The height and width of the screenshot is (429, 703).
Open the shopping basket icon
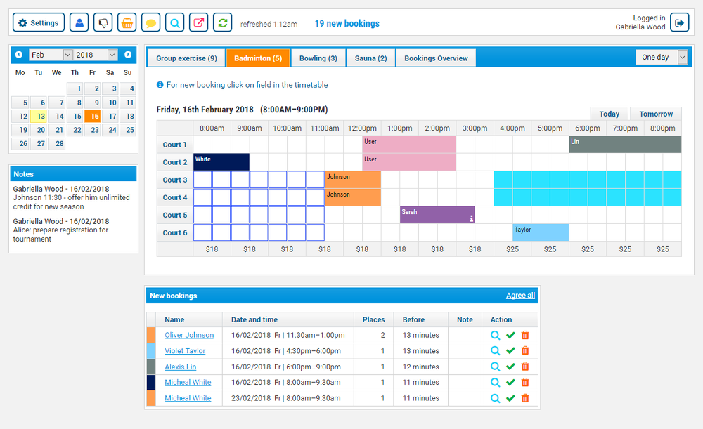pos(127,22)
